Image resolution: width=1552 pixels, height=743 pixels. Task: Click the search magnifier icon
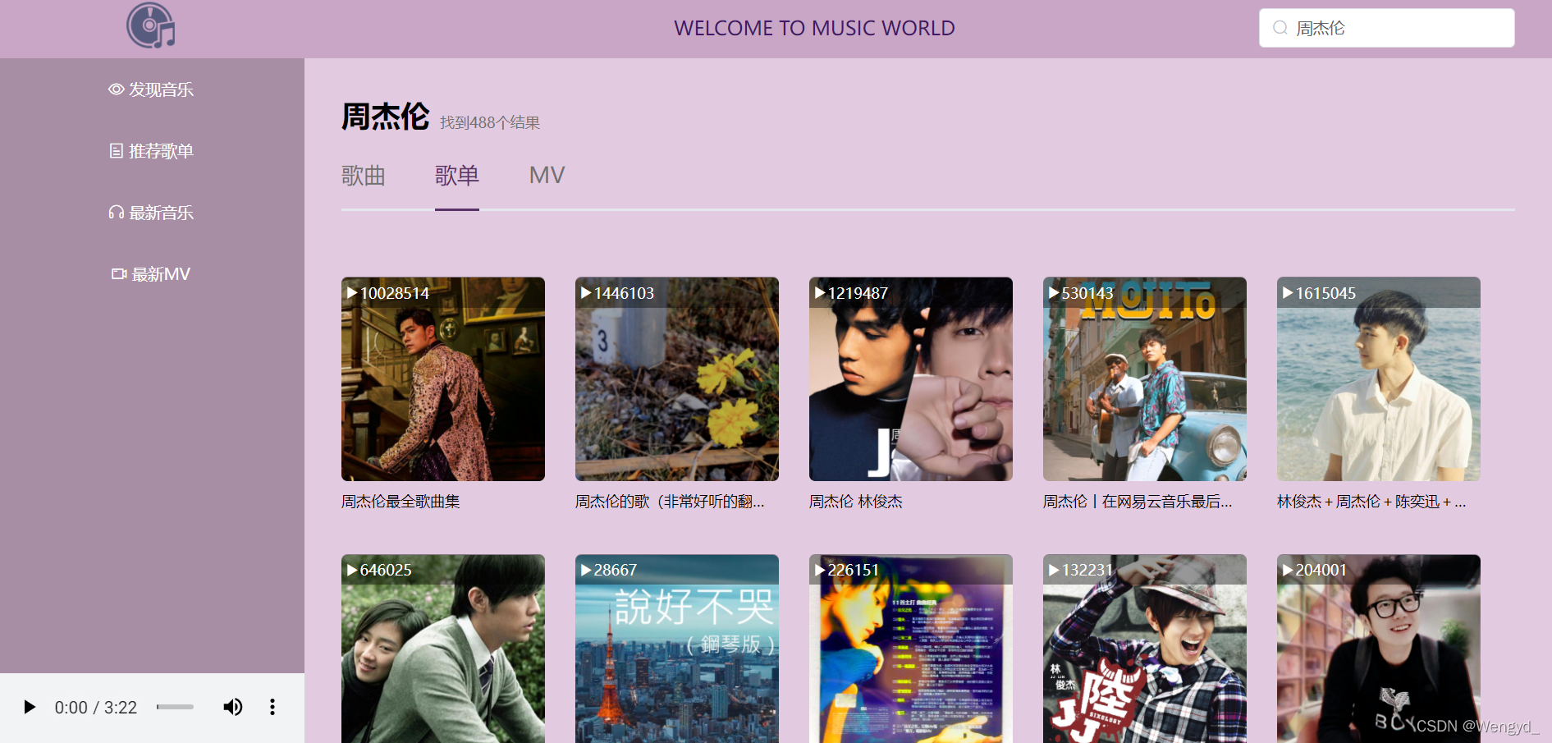pos(1280,28)
